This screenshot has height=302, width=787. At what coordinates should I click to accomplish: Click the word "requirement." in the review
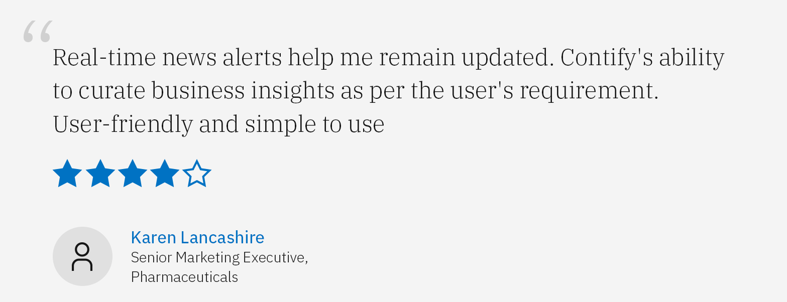(x=589, y=92)
